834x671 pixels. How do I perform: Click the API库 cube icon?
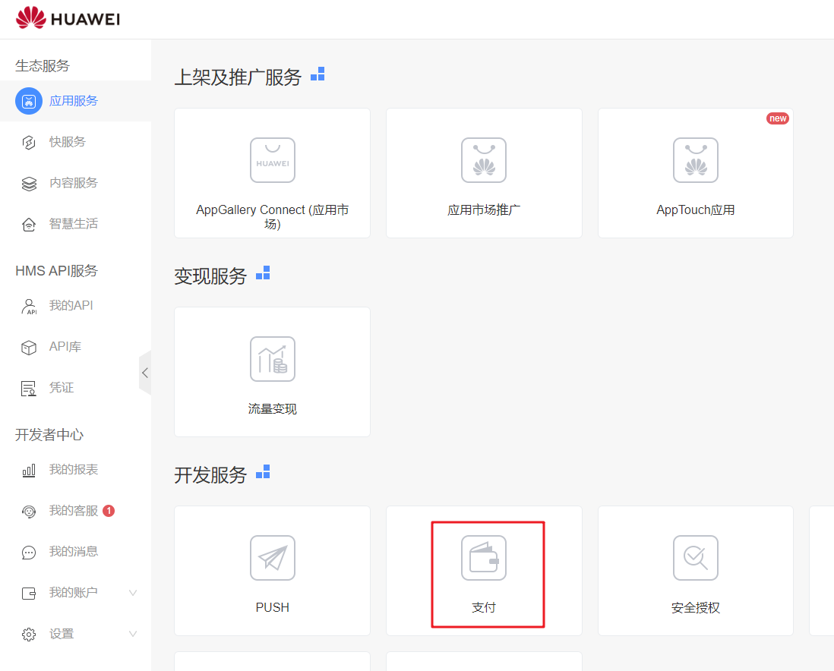(x=29, y=347)
